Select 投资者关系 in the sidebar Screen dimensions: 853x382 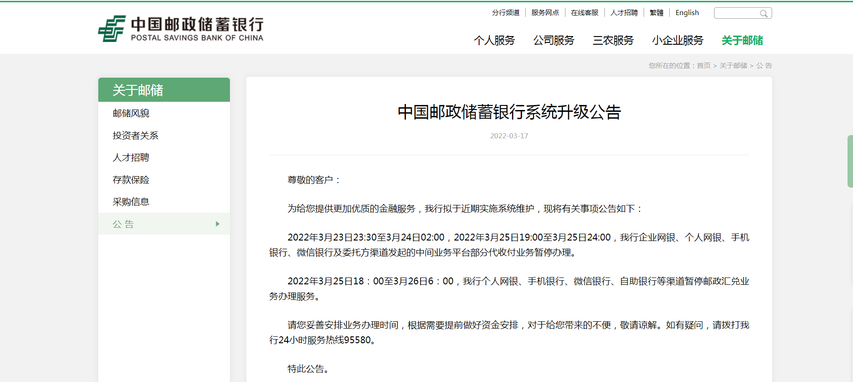pyautogui.click(x=135, y=136)
